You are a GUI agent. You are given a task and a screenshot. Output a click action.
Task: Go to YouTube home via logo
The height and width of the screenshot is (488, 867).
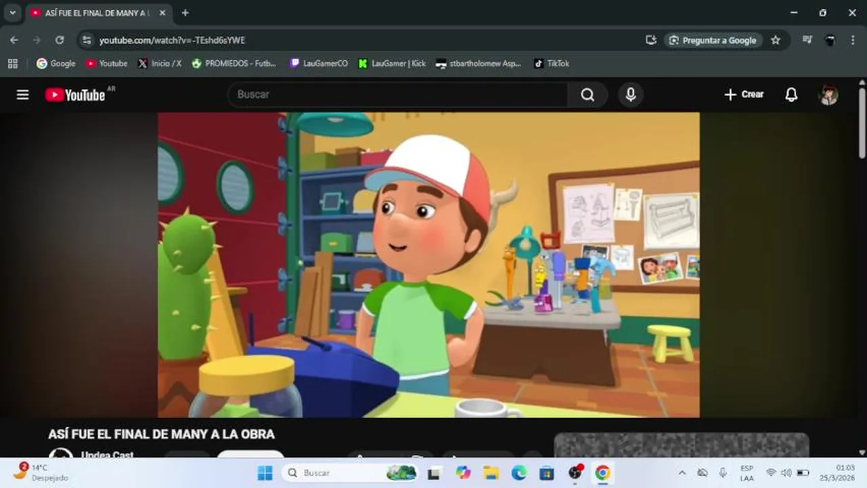pyautogui.click(x=75, y=95)
